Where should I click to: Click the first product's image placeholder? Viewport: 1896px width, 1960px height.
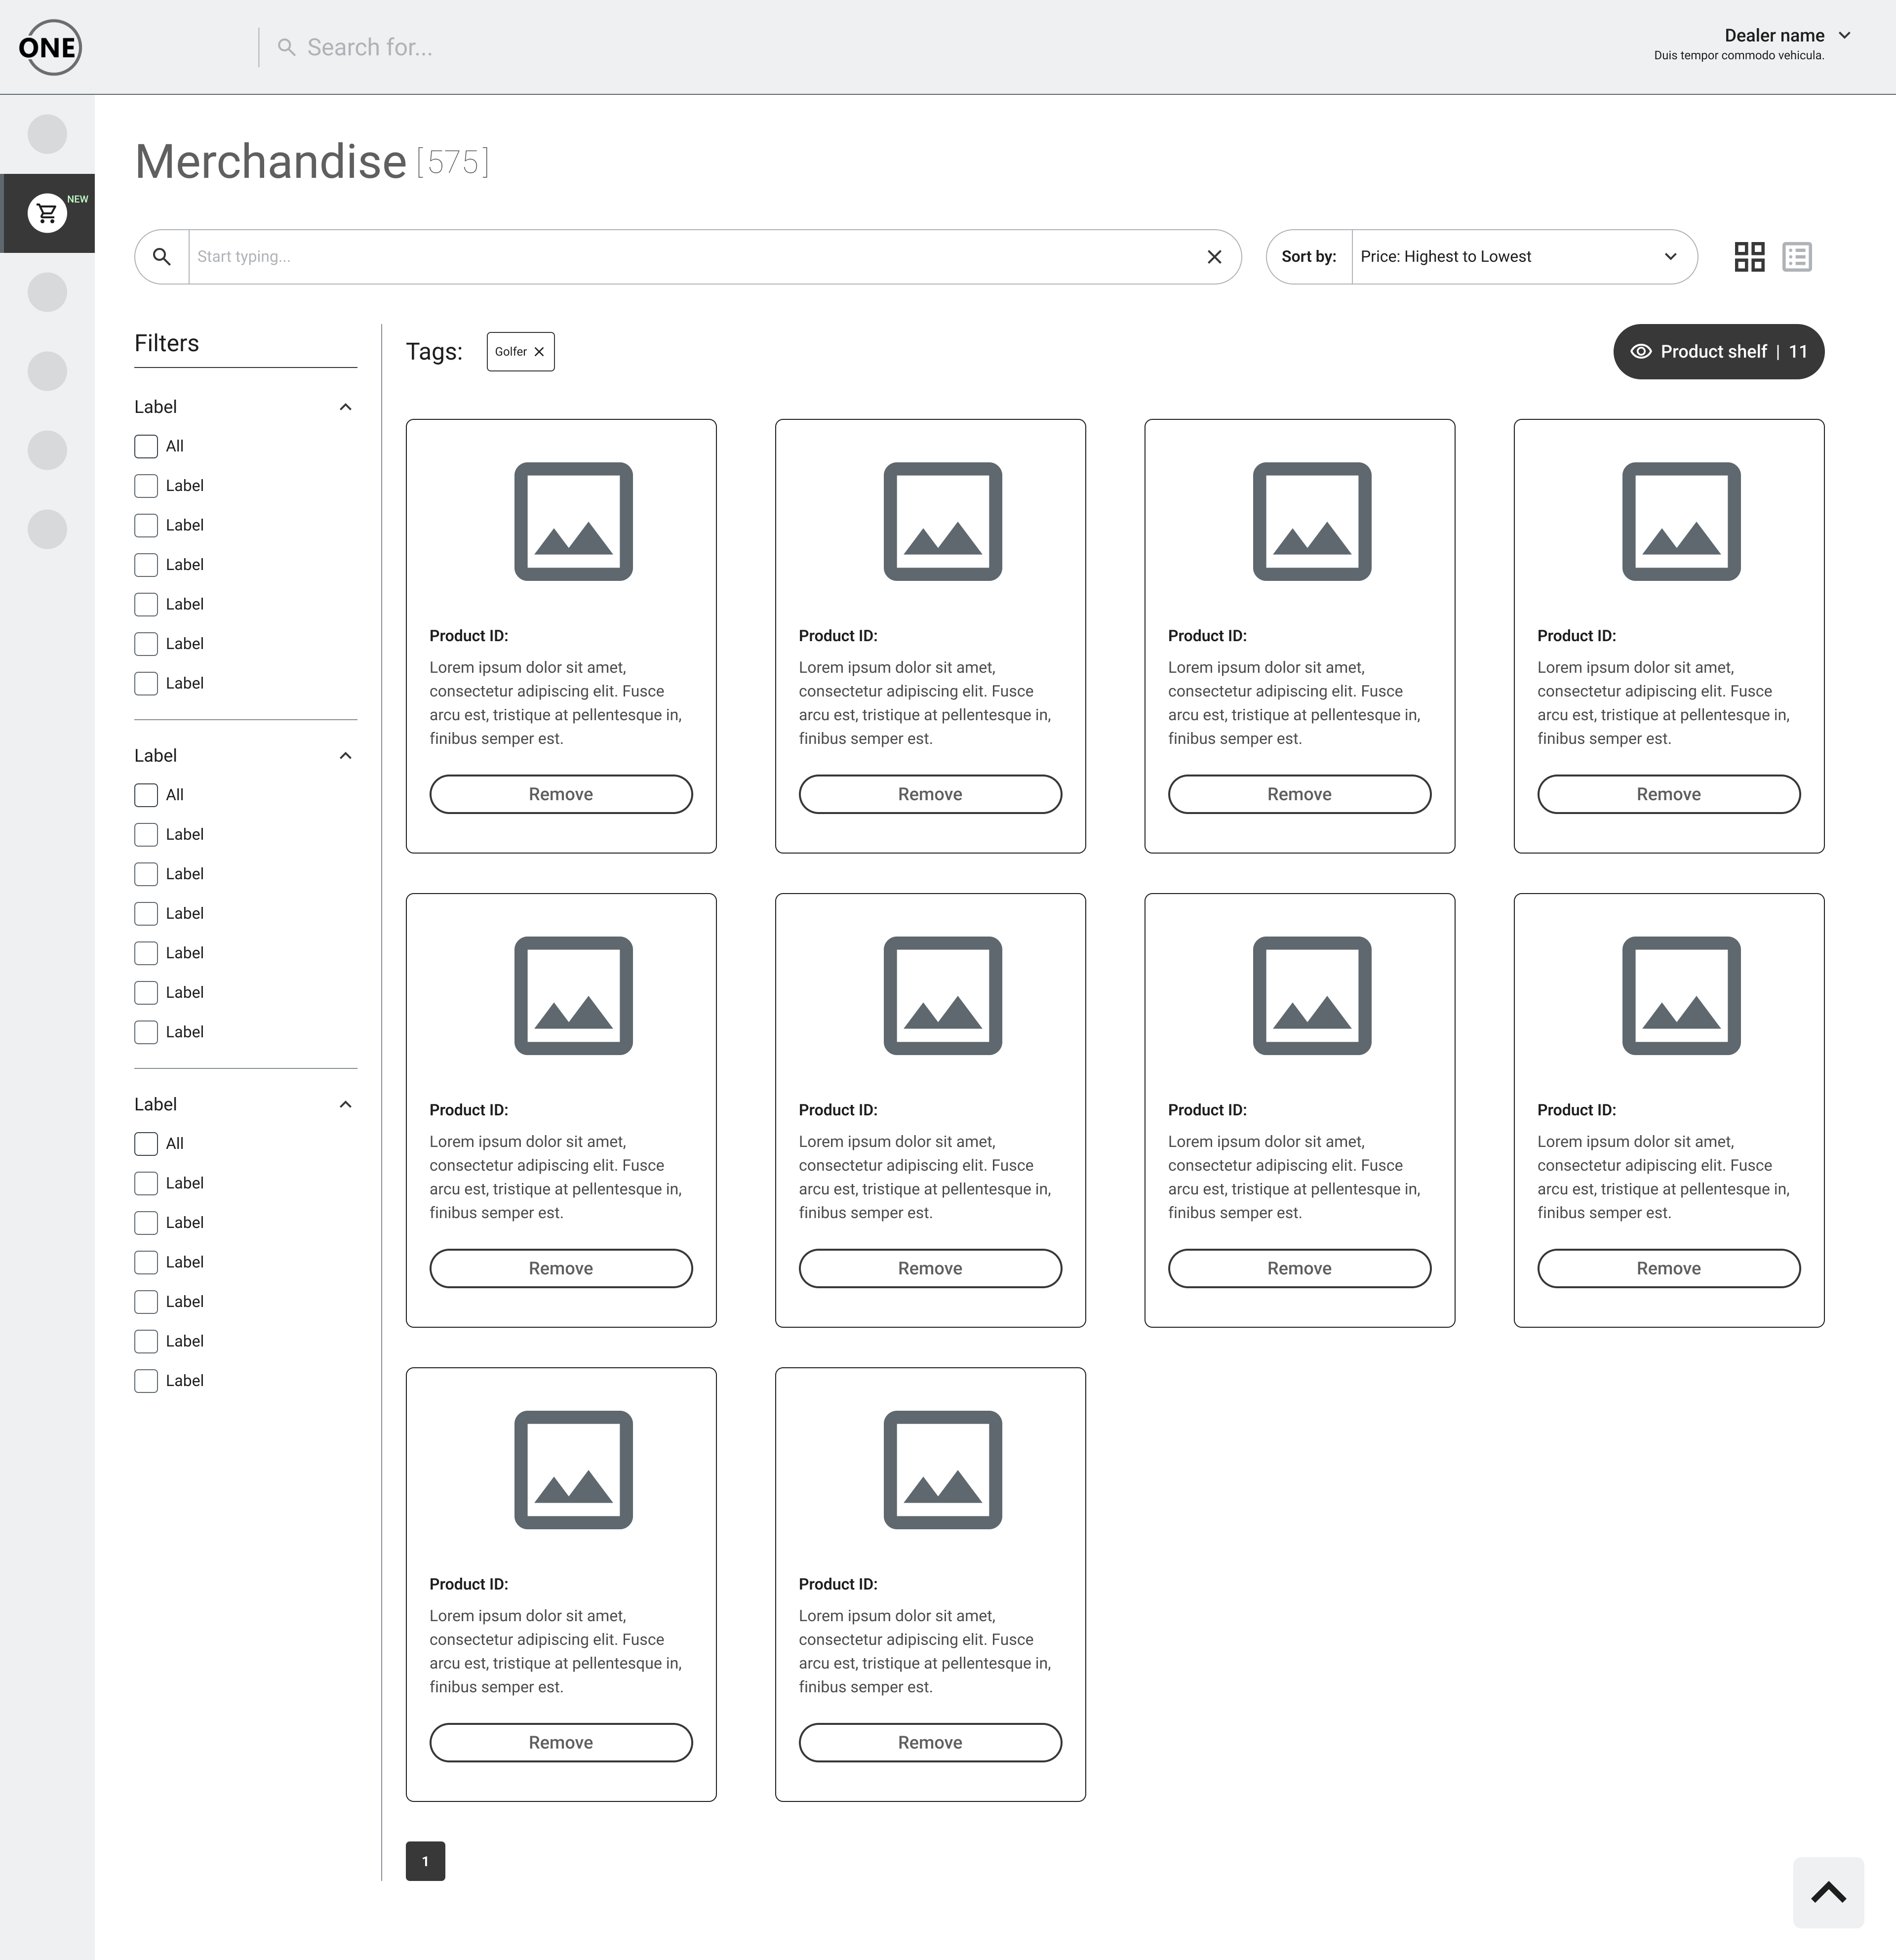573,521
